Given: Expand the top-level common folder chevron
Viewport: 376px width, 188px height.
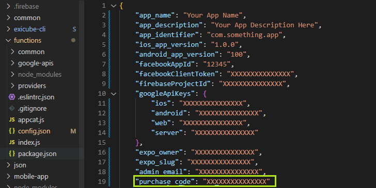Looking at the screenshot, I should (8, 18).
